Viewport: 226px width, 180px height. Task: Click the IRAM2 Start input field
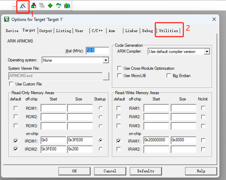click(x=156, y=150)
